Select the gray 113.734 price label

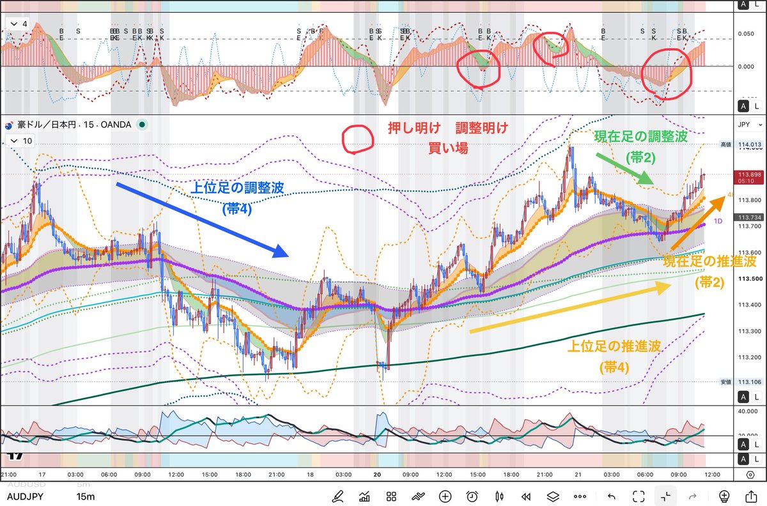[x=750, y=218]
